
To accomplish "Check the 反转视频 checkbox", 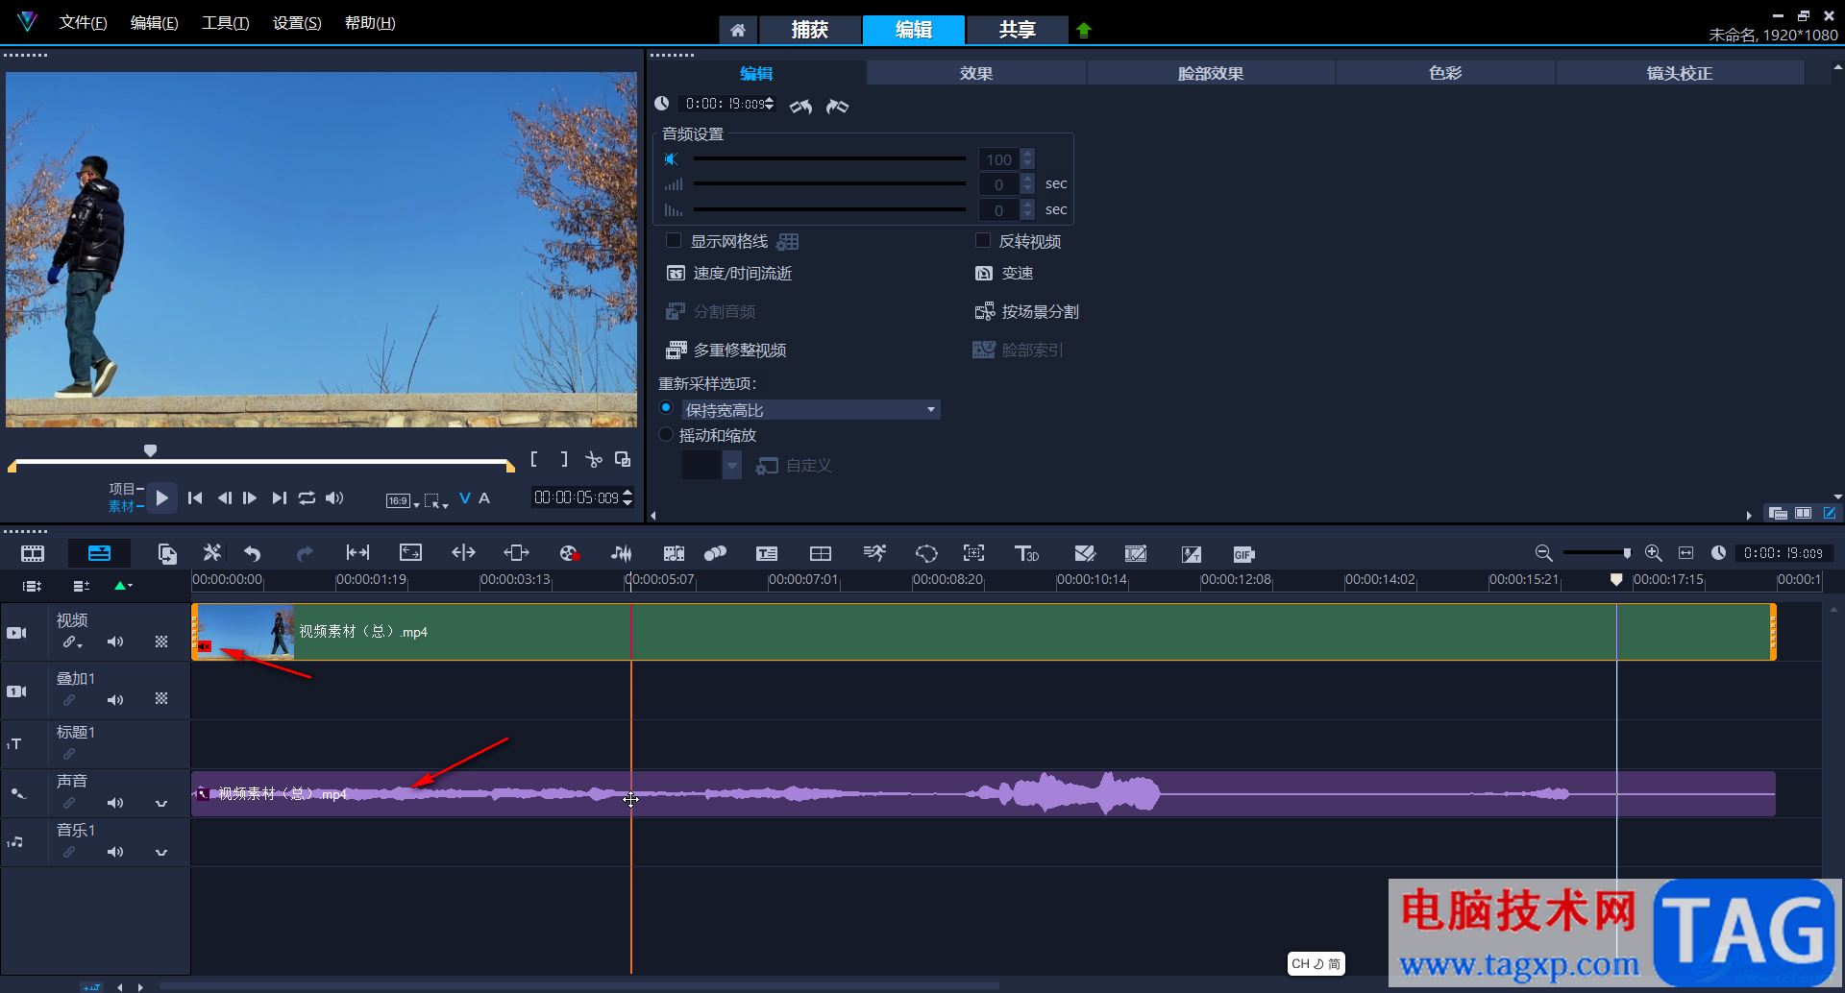I will point(983,241).
